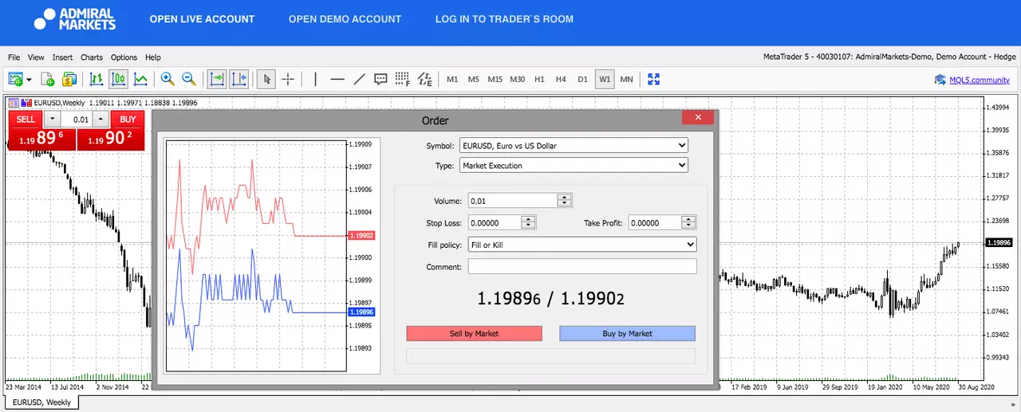
Task: Click the Take Profit input field
Action: tap(655, 223)
